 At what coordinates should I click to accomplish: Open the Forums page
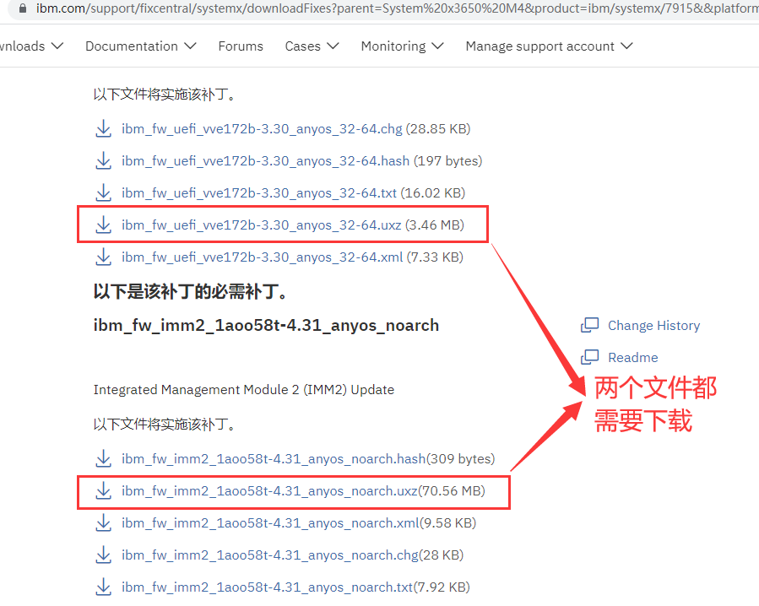pyautogui.click(x=241, y=46)
